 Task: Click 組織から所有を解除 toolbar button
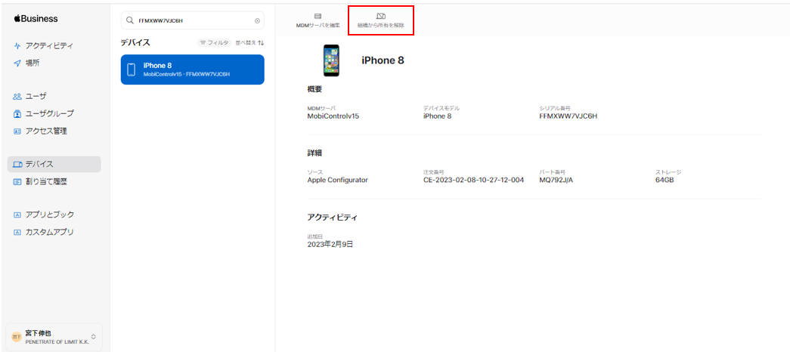point(381,20)
